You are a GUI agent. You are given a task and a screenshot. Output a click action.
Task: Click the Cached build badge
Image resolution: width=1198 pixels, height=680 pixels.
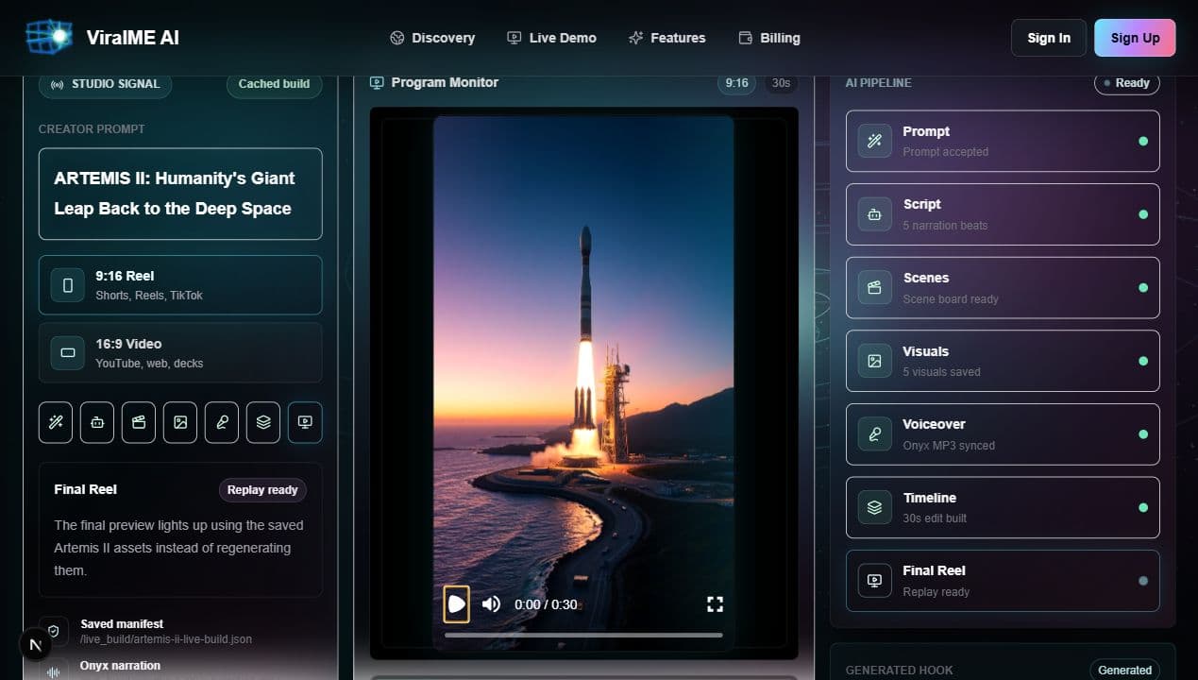(274, 84)
